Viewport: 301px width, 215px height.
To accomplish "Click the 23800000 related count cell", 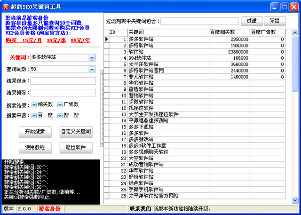I will point(230,52).
